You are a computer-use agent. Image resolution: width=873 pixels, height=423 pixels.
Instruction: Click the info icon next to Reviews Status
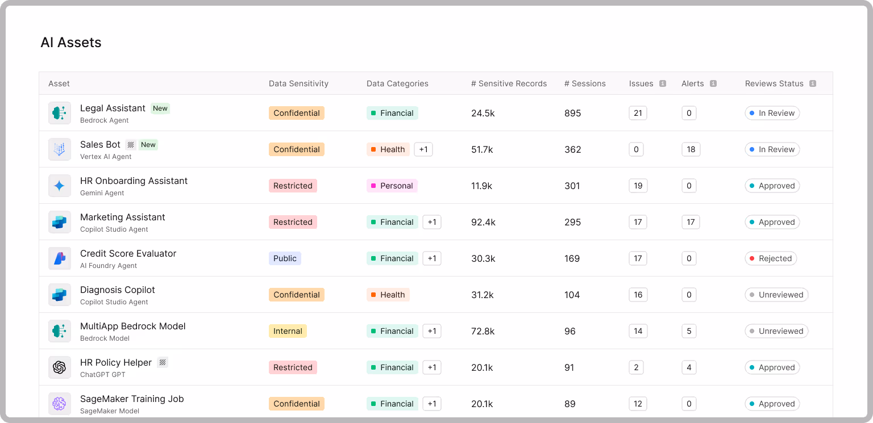point(813,83)
